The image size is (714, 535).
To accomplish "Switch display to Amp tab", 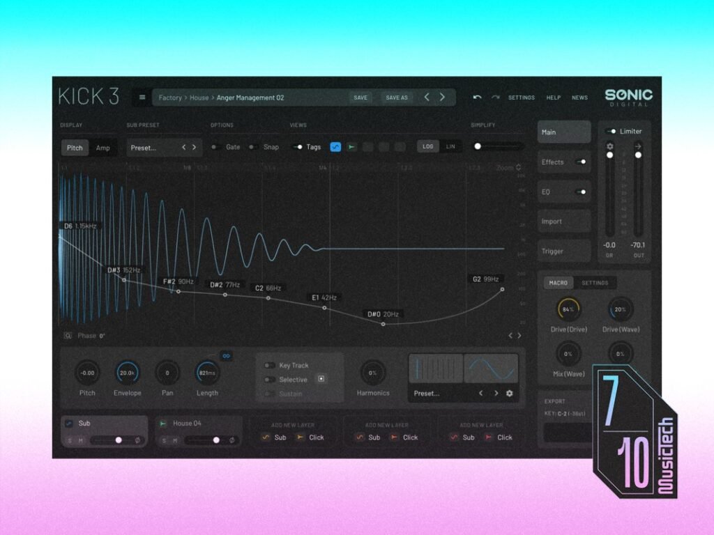I will 103,148.
